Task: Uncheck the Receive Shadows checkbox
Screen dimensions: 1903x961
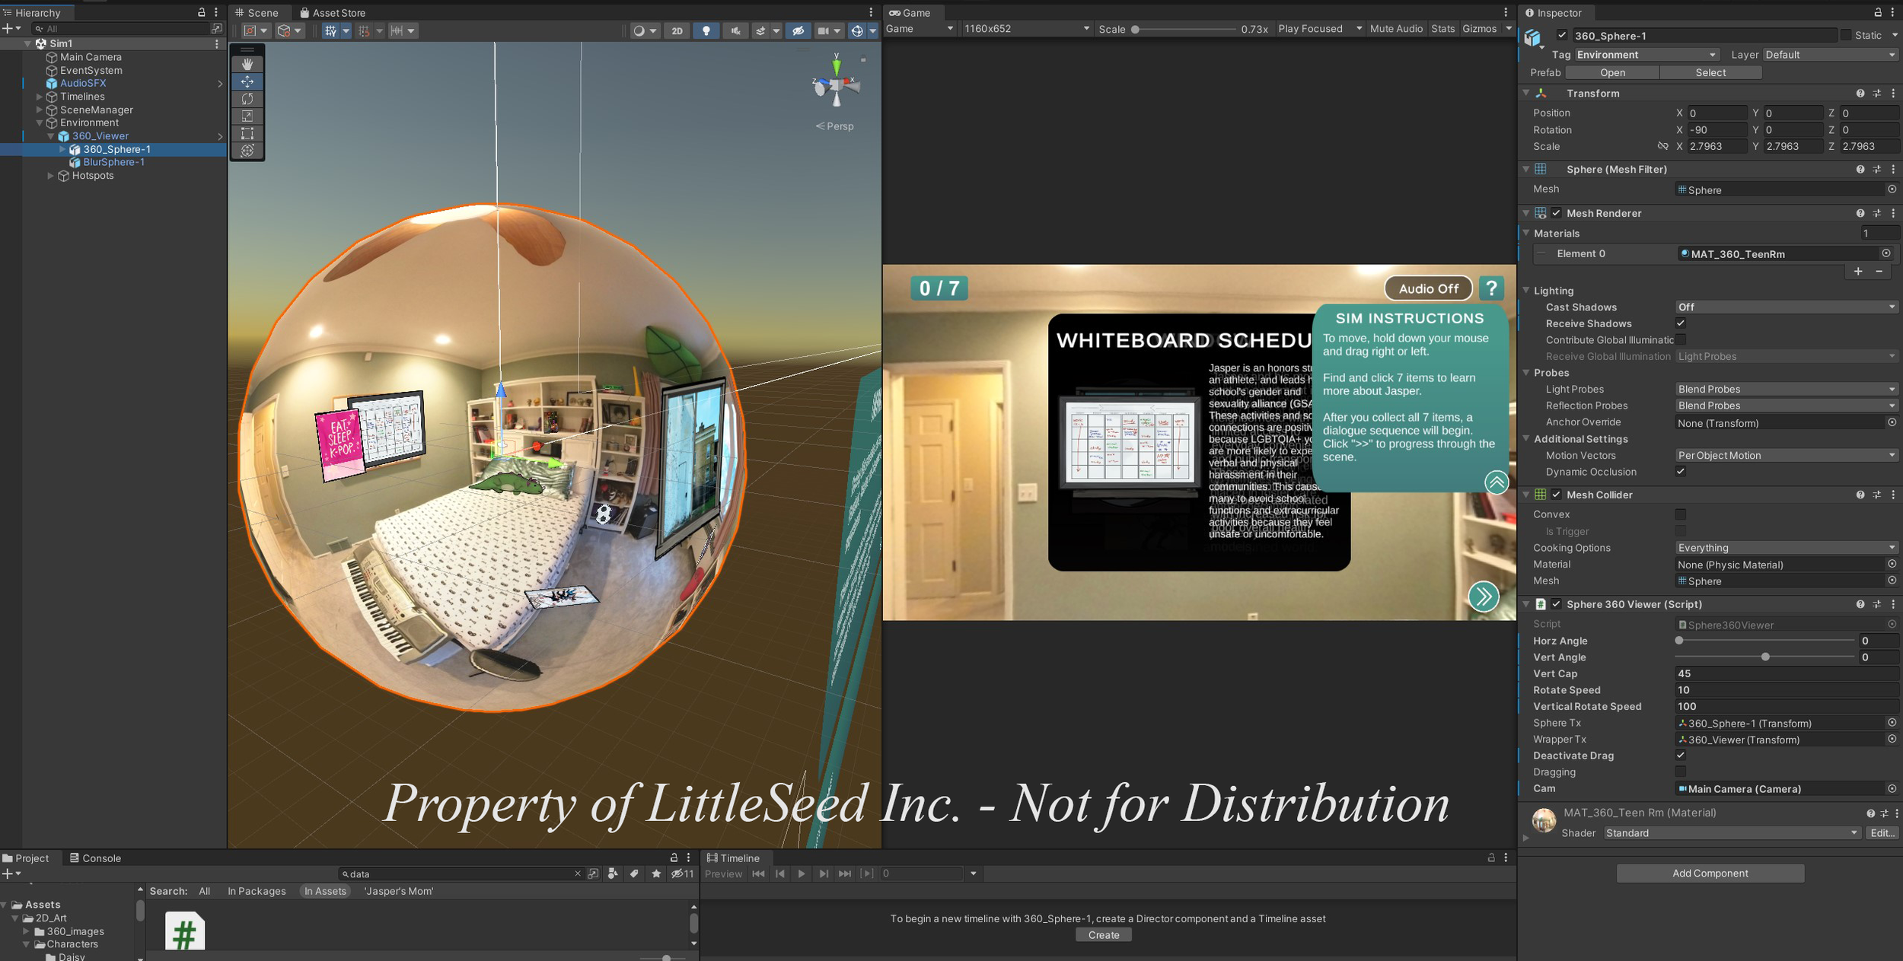Action: click(1681, 323)
